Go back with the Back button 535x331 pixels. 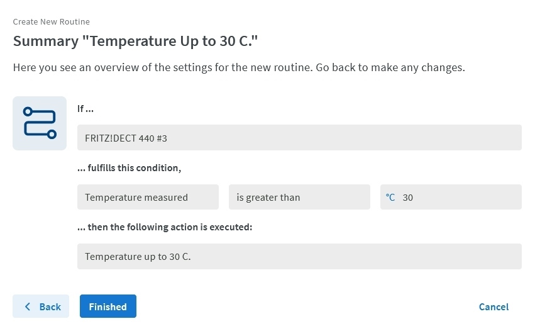(41, 306)
